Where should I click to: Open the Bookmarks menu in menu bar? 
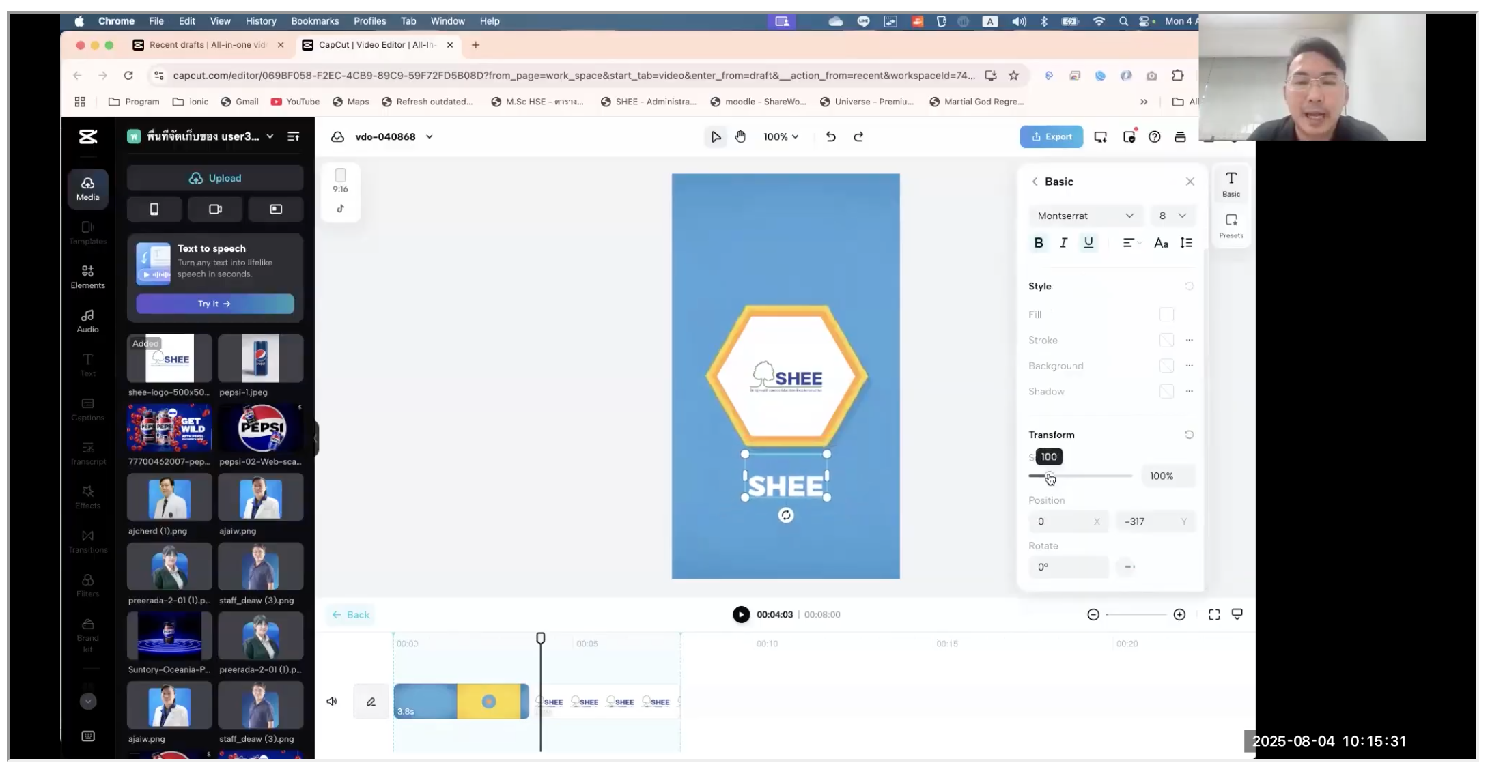point(315,21)
